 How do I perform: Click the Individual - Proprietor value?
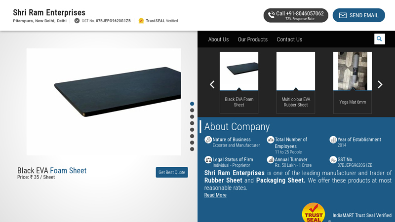coord(231,165)
